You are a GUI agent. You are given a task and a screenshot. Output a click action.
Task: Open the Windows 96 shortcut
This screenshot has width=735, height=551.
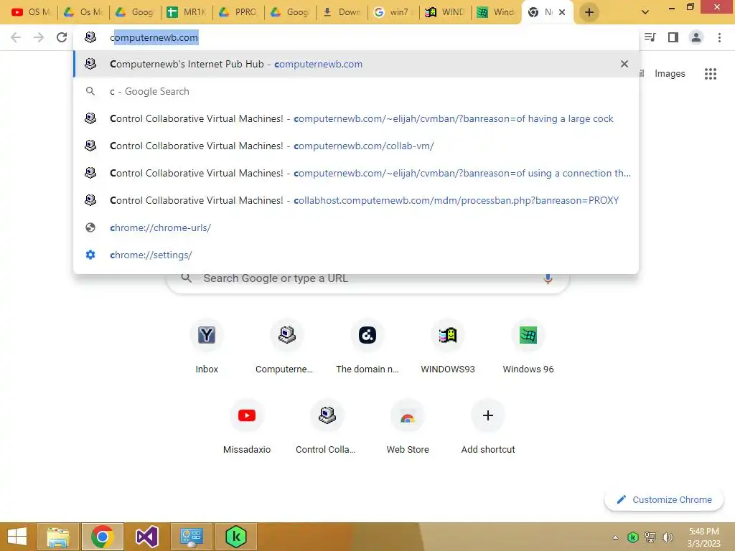coord(528,347)
